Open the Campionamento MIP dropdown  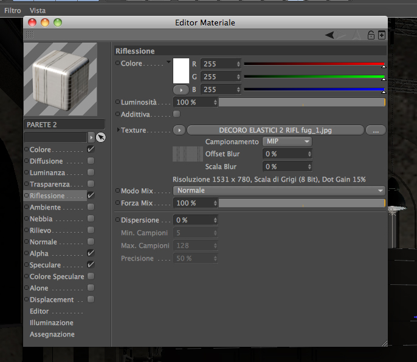pyautogui.click(x=287, y=142)
